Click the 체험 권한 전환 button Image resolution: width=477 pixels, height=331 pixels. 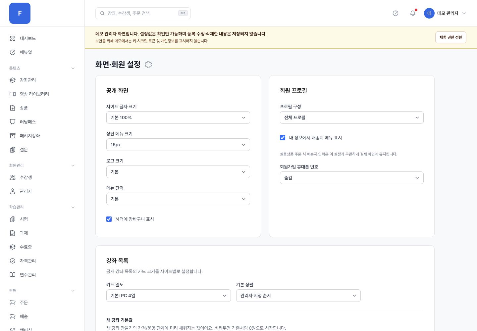pos(451,37)
